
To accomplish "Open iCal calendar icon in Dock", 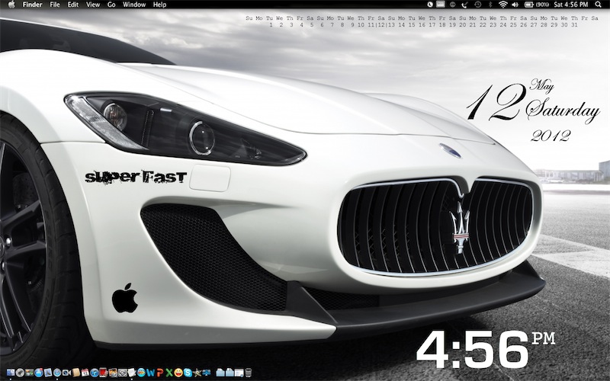I will pyautogui.click(x=85, y=373).
